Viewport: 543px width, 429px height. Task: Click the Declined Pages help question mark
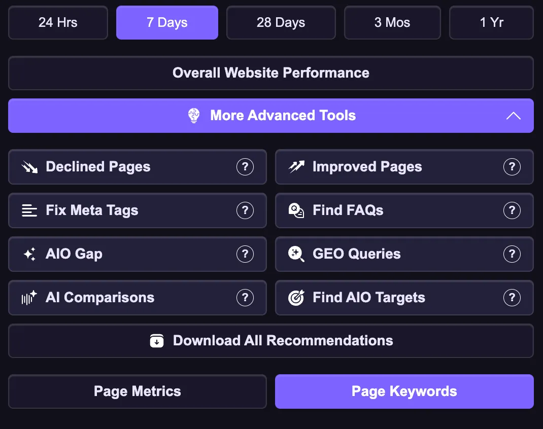click(x=245, y=167)
